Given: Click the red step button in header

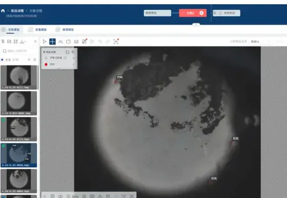Looking at the screenshot, I should click(193, 13).
